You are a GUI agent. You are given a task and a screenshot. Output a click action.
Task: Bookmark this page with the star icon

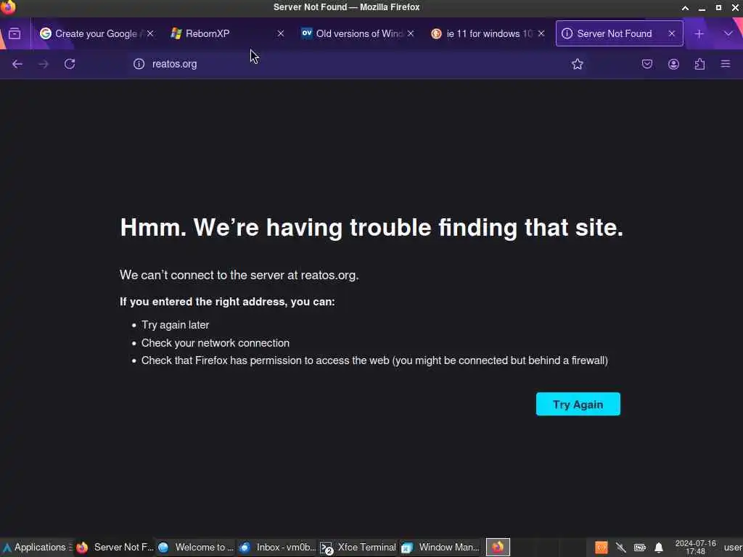coord(577,64)
